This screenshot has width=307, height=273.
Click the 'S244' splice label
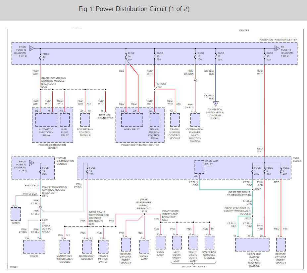click(x=165, y=220)
